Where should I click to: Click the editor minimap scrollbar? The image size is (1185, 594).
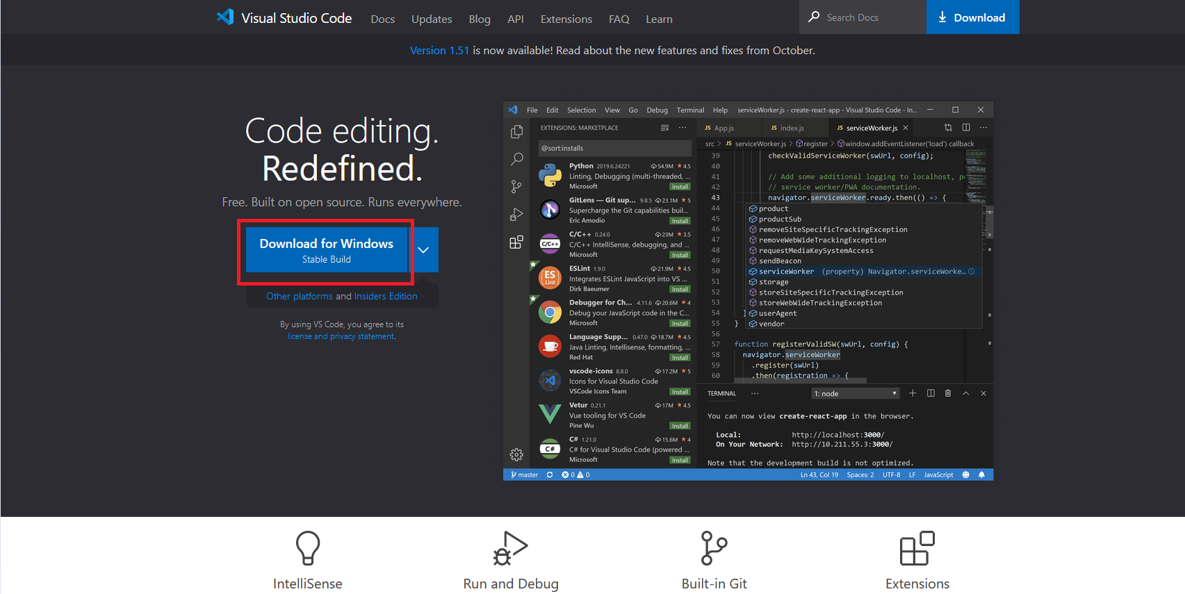point(990,224)
